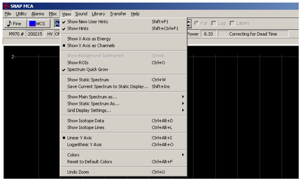The height and width of the screenshot is (181, 301).
Task: Click the SNAP MCA title bar icon
Action: click(x=6, y=6)
